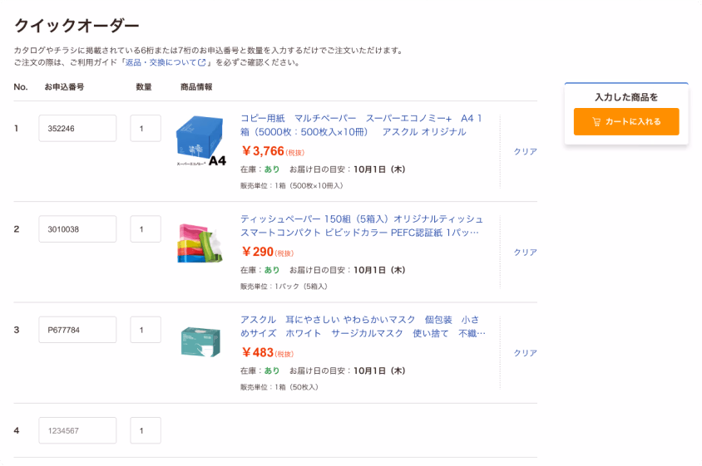Open the colorful tissue paper product thumbnail
This screenshot has width=702, height=466.
pyautogui.click(x=200, y=243)
